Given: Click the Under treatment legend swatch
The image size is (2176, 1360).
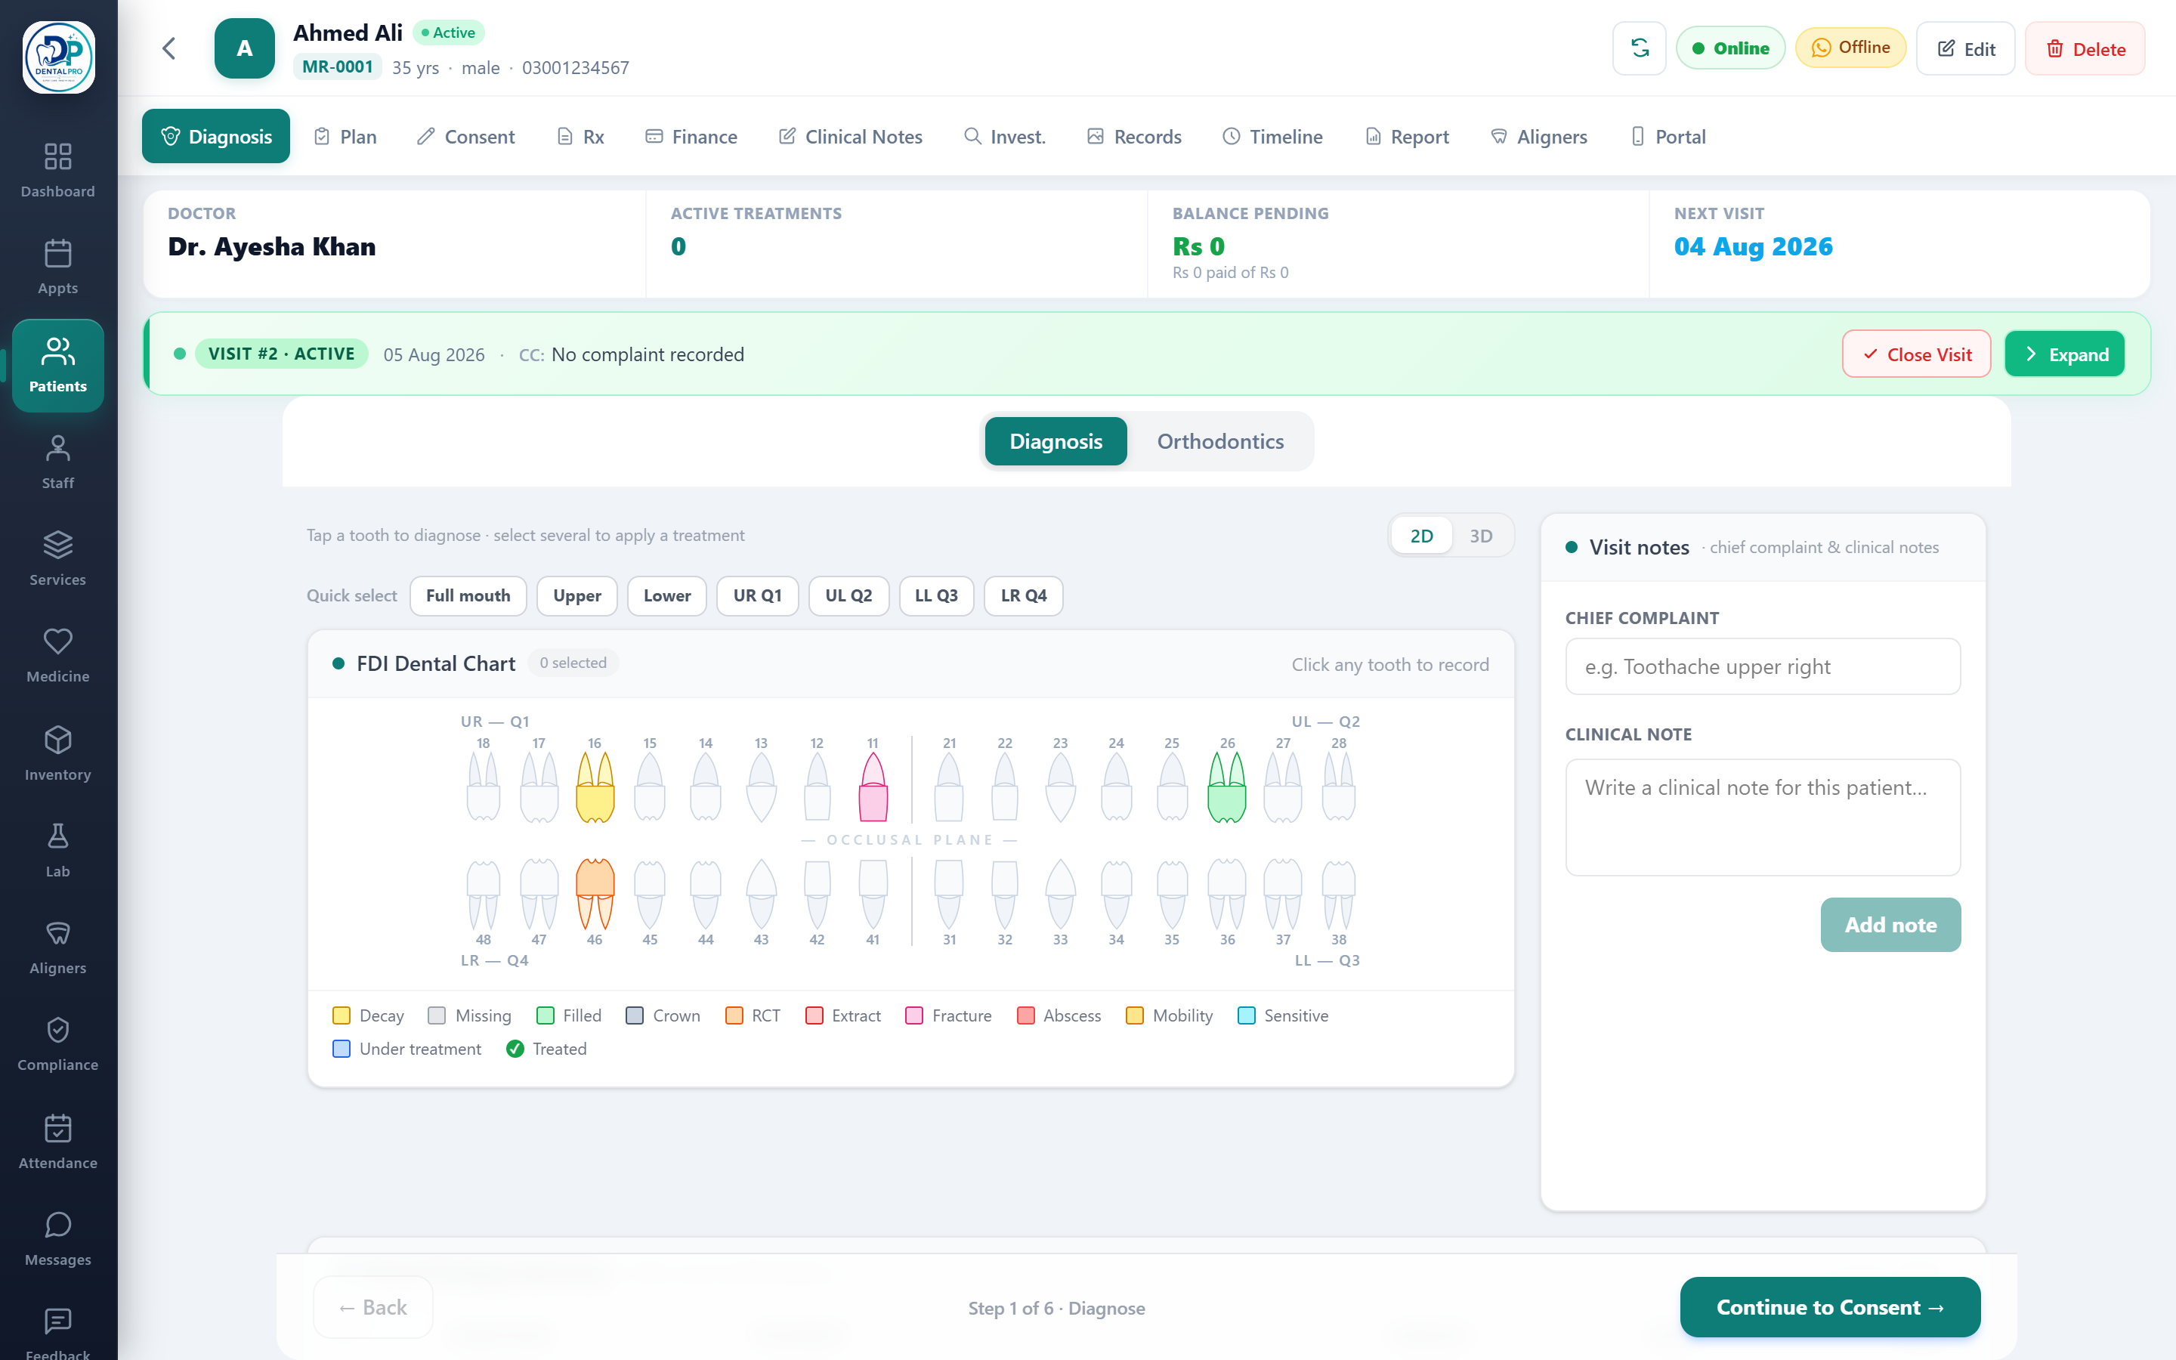Looking at the screenshot, I should [x=342, y=1049].
